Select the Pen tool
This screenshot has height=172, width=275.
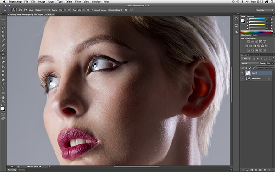pyautogui.click(x=3, y=80)
